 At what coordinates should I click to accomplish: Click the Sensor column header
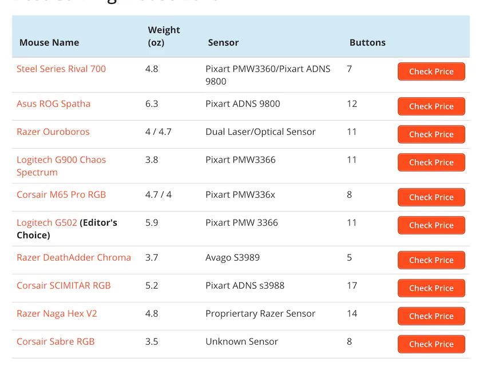[223, 42]
